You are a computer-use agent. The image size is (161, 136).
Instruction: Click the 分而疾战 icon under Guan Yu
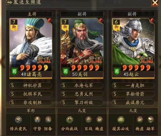click(70, 120)
